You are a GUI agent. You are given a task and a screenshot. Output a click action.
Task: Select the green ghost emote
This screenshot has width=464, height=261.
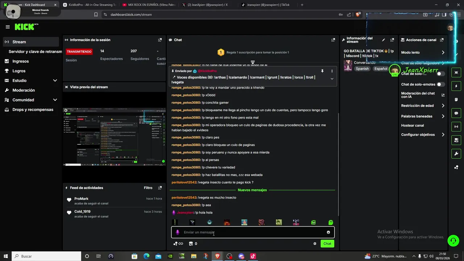click(331, 222)
